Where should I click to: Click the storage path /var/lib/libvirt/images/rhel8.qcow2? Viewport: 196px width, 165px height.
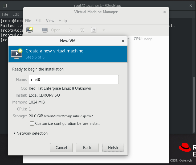pyautogui.click(x=68, y=116)
